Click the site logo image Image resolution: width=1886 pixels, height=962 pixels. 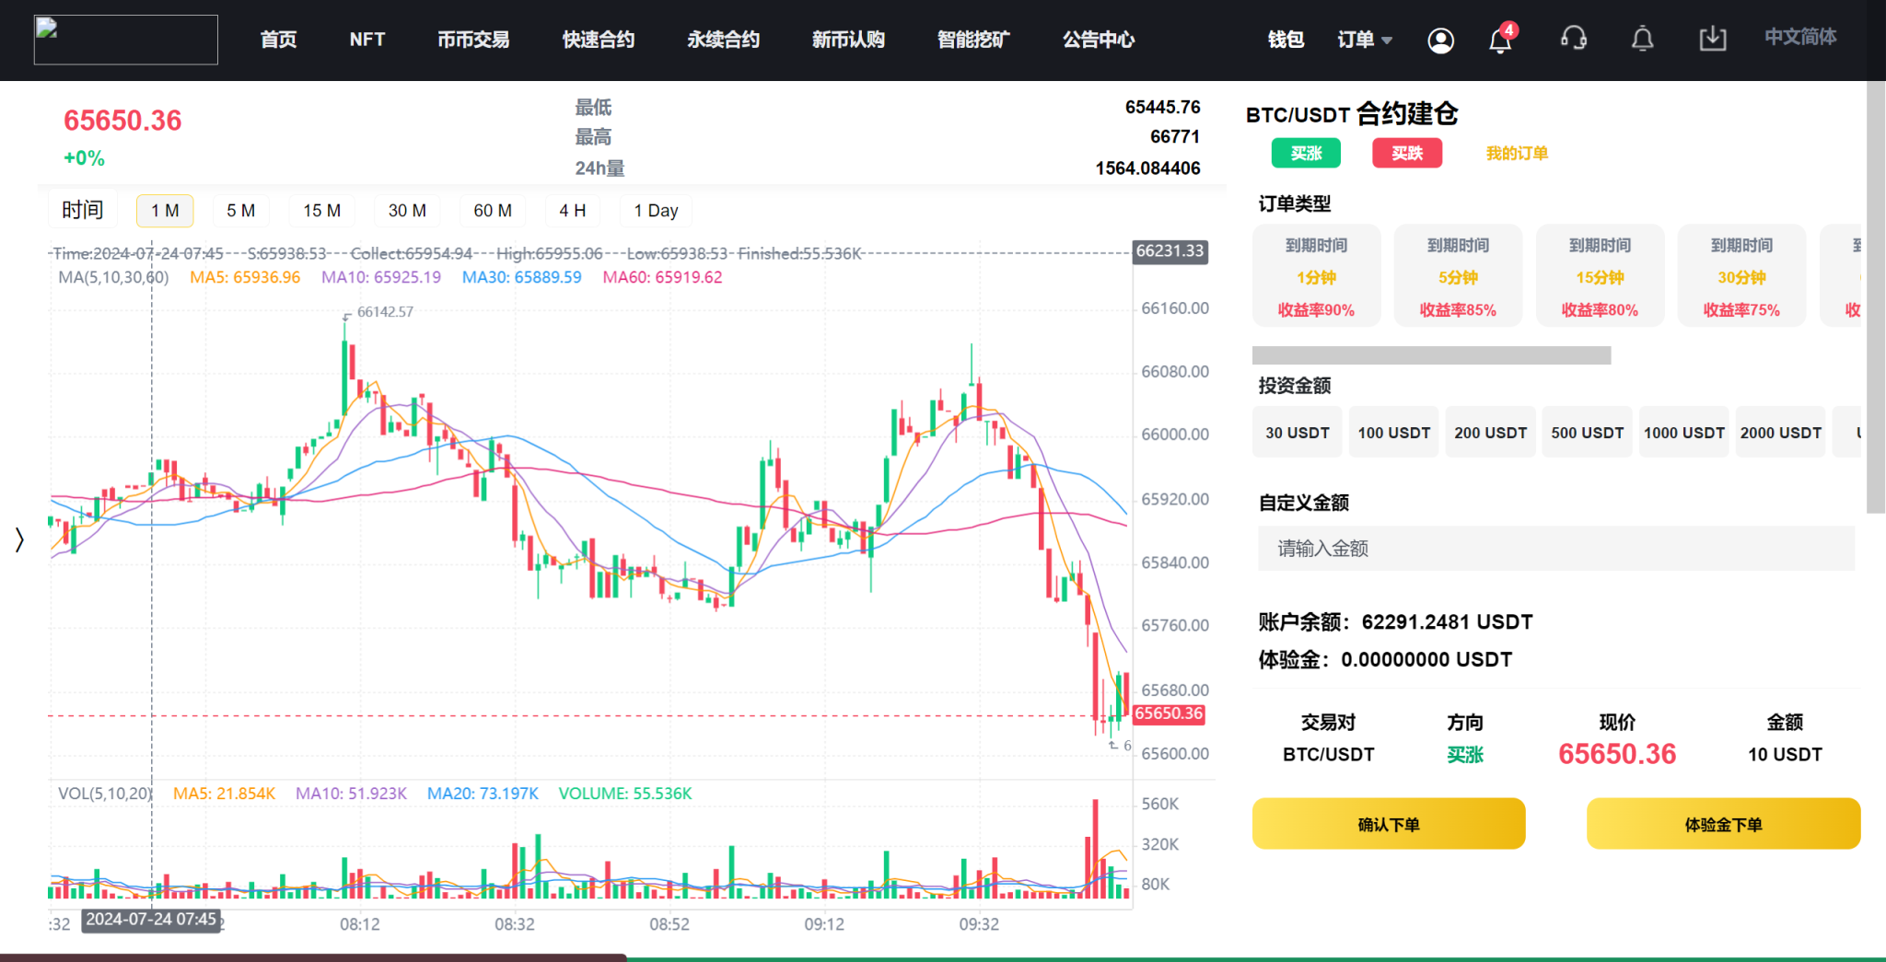(x=126, y=40)
